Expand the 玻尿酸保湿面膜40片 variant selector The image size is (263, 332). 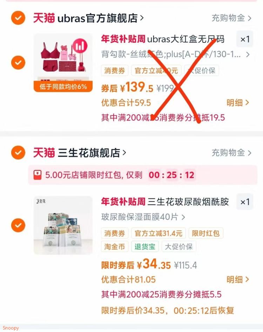[143, 217]
